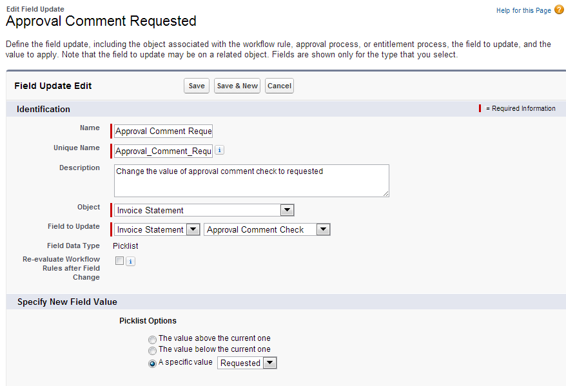Click the info icon next to Re-evaluate checkbox
566x386 pixels.
coord(130,261)
